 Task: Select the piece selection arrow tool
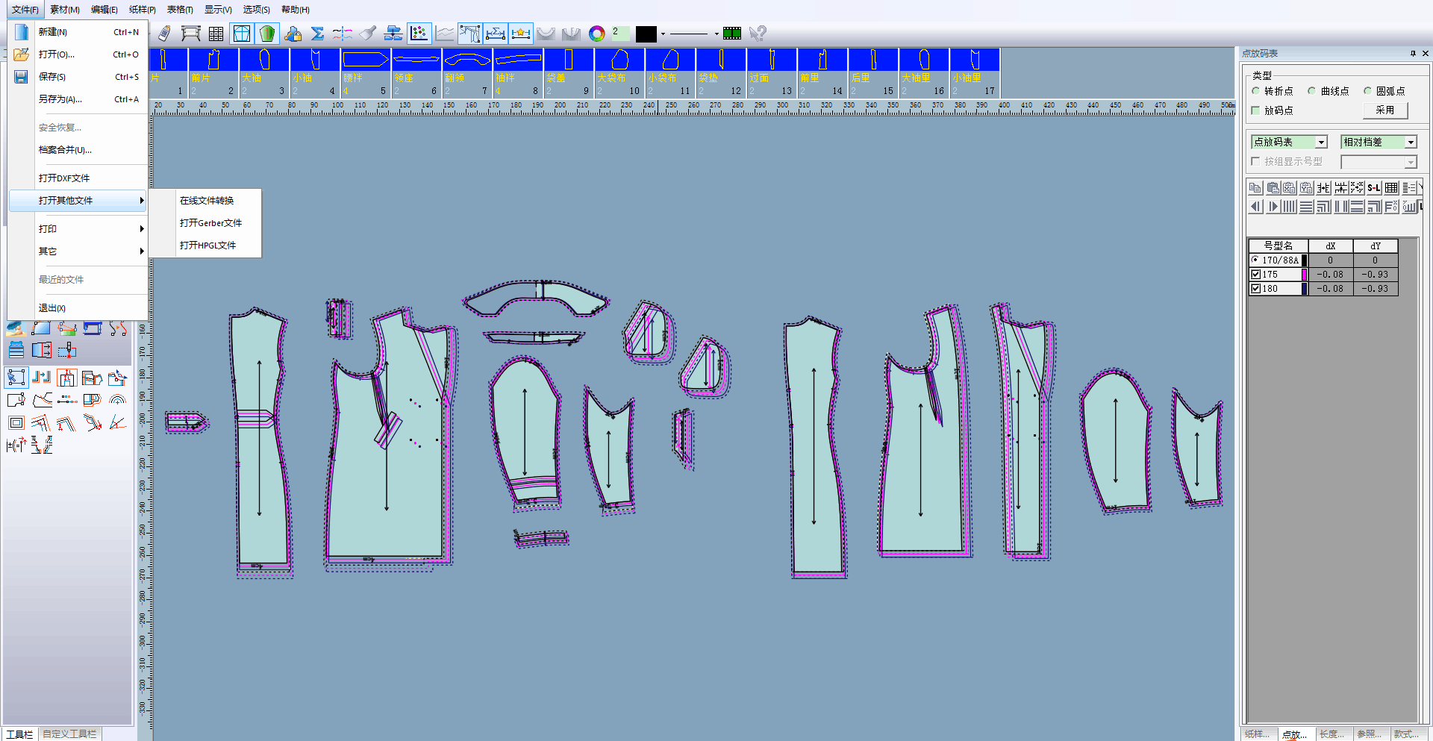16,378
